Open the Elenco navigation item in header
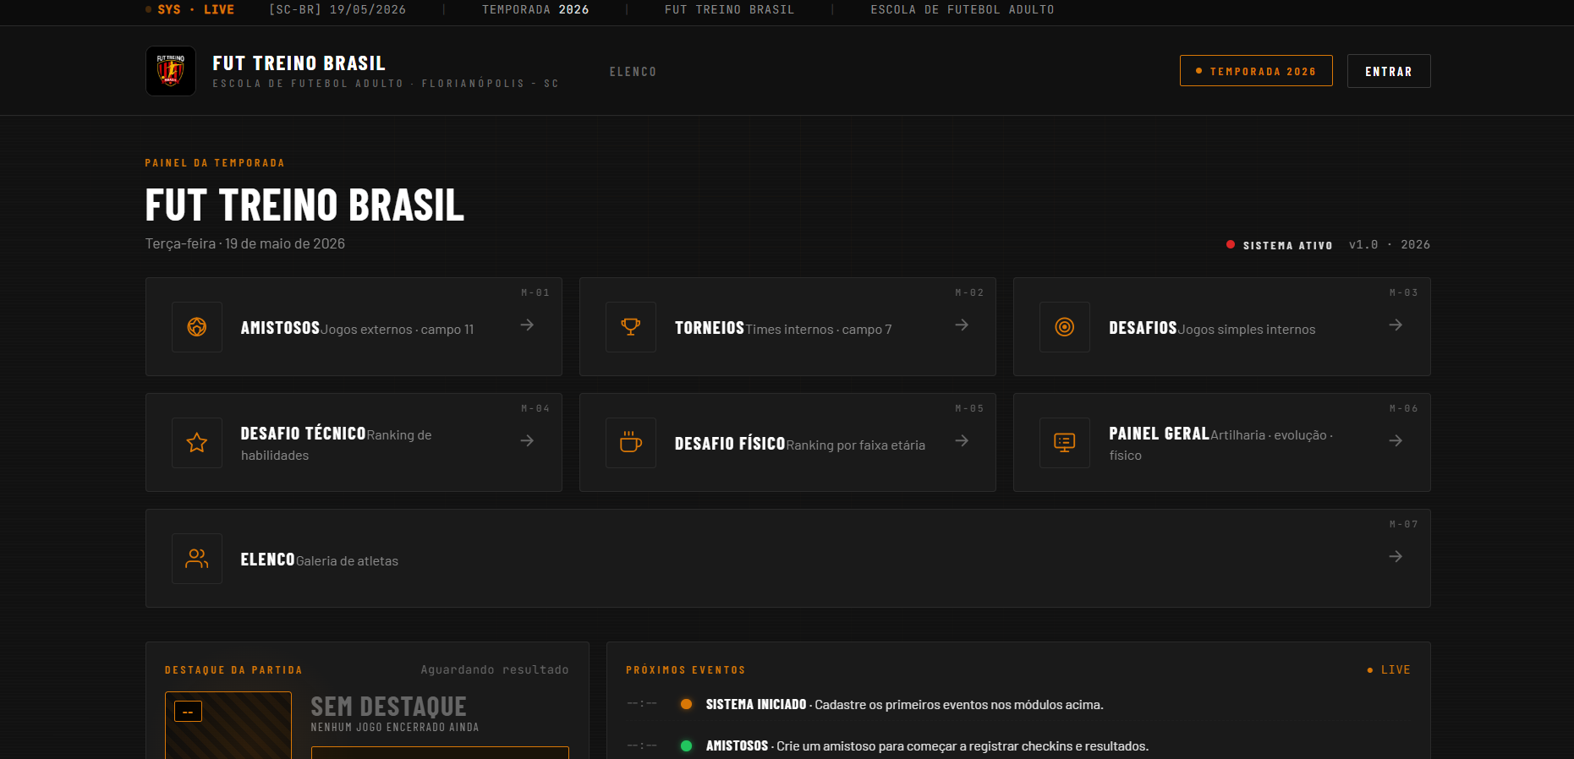The image size is (1574, 759). 633,72
